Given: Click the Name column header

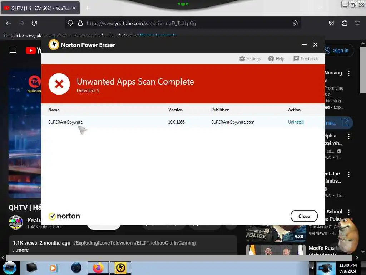Looking at the screenshot, I should (x=54, y=110).
